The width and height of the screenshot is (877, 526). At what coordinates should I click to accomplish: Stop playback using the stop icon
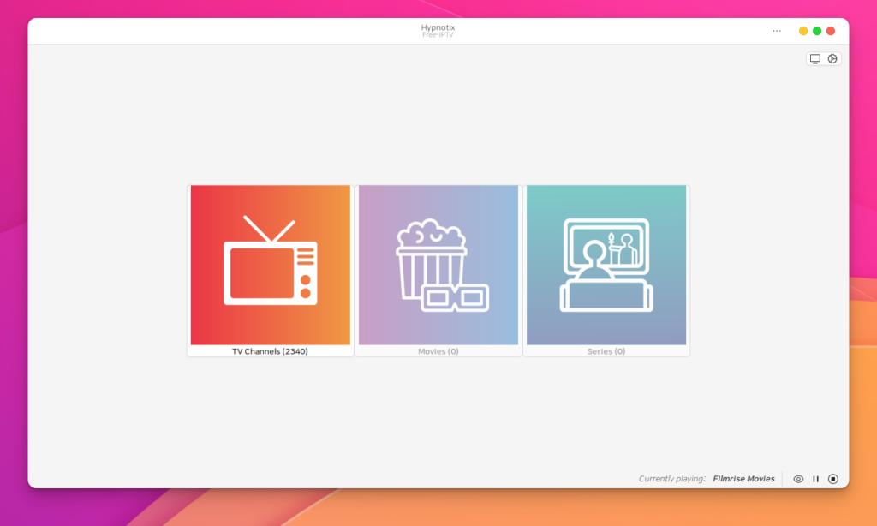pyautogui.click(x=832, y=479)
